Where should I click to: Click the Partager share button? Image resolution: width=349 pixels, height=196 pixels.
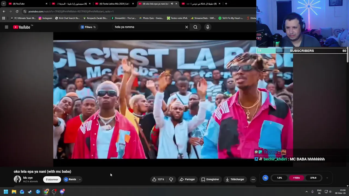coord(187,179)
